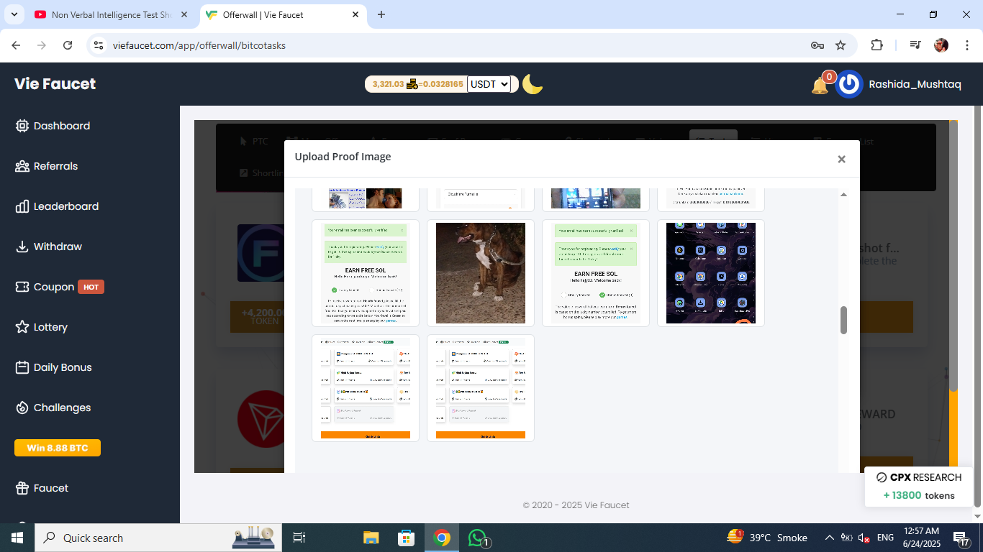Click the Win 8.88 BTC button
This screenshot has height=552, width=983.
coord(58,448)
